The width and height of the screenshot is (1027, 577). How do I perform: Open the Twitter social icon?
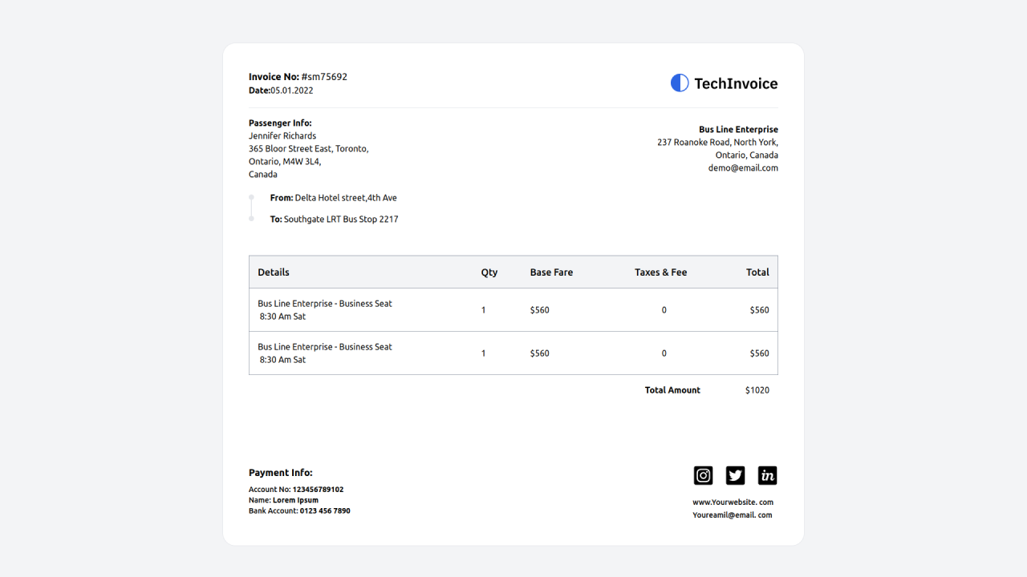click(735, 475)
